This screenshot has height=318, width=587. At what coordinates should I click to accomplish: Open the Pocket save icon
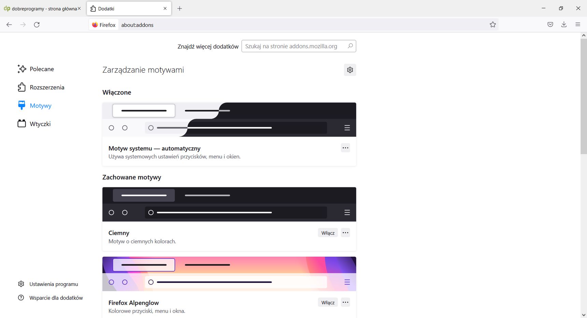tap(550, 25)
